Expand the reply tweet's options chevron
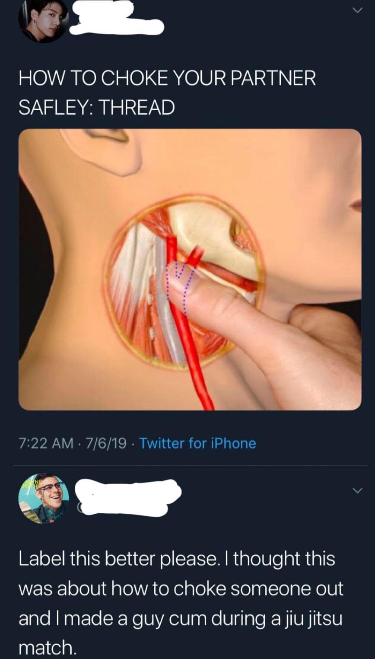The image size is (375, 659). [356, 490]
